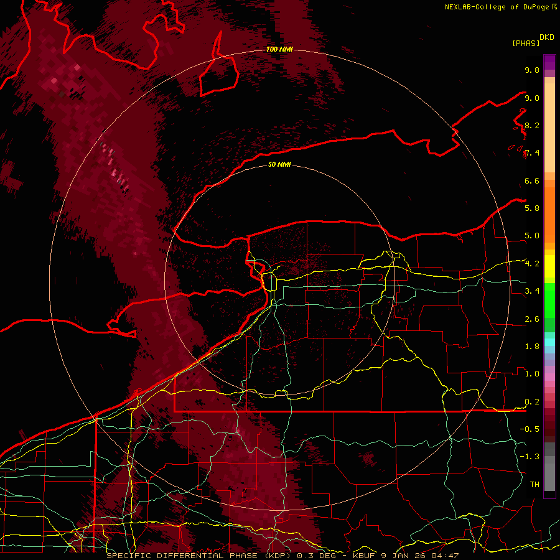Click the 9.0 scale value
The width and height of the screenshot is (560, 560).
(x=532, y=98)
